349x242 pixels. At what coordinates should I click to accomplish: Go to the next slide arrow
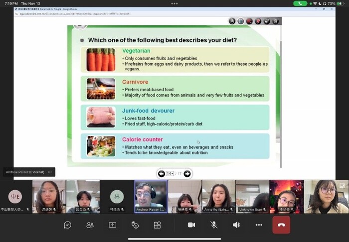tap(187, 174)
